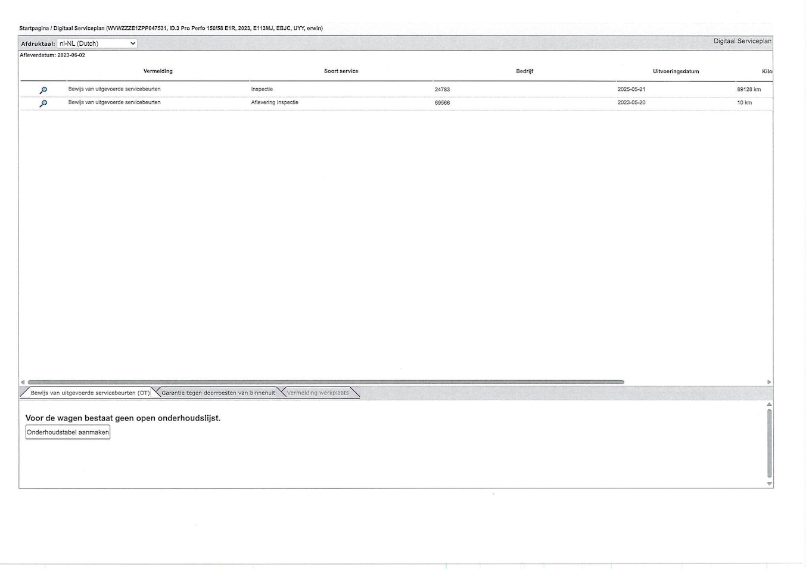Open the Afdruktaal language dropdown

pos(97,43)
